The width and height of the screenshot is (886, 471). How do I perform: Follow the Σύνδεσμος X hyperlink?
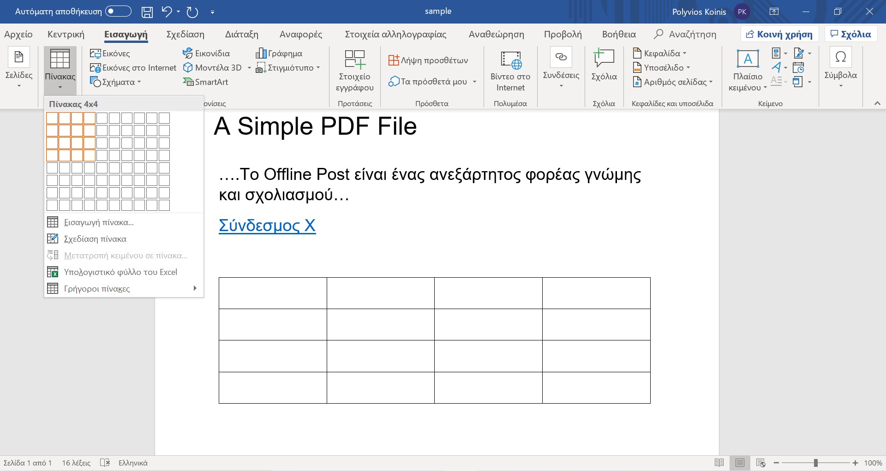pyautogui.click(x=267, y=226)
